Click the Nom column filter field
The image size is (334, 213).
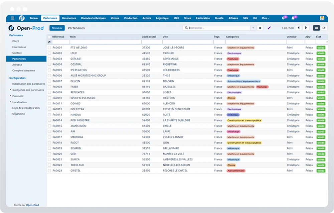pos(106,42)
